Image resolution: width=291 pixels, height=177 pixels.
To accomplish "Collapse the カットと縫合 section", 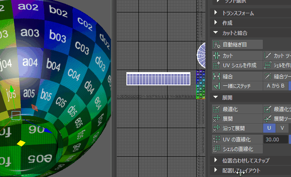I will pyautogui.click(x=215, y=32).
